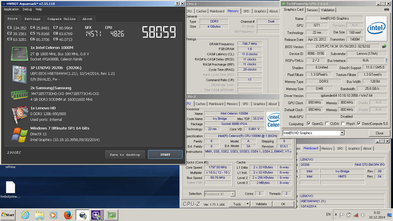Click the Aquamark title bar help question mark
The image size is (393, 221).
point(177,4)
